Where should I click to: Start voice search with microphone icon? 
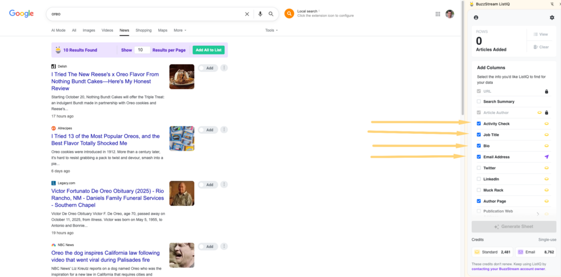pyautogui.click(x=260, y=14)
